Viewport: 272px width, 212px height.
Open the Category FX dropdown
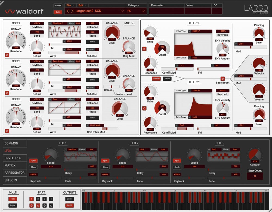136,11
